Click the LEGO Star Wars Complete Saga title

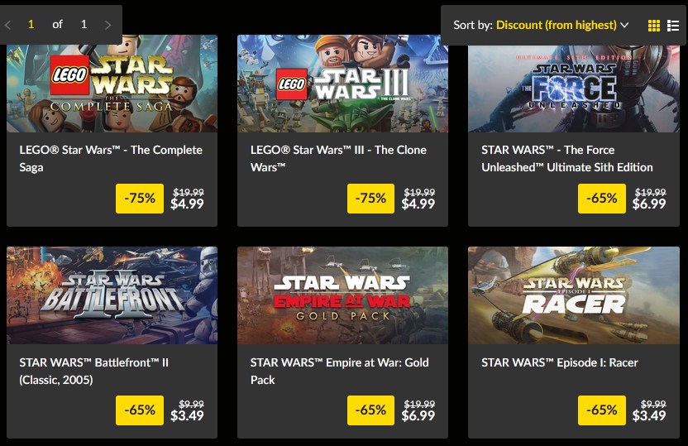(x=111, y=158)
